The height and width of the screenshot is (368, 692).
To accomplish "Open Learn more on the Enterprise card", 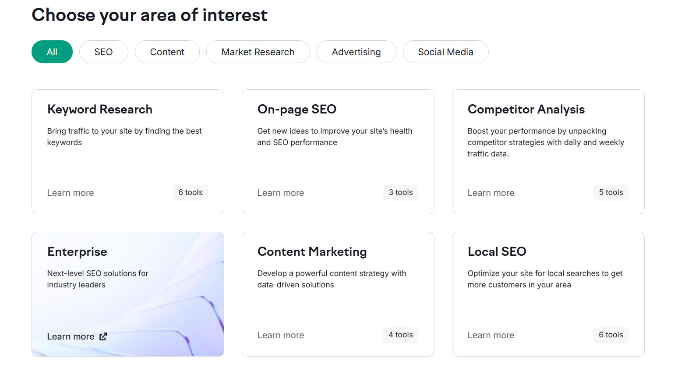I will (71, 336).
